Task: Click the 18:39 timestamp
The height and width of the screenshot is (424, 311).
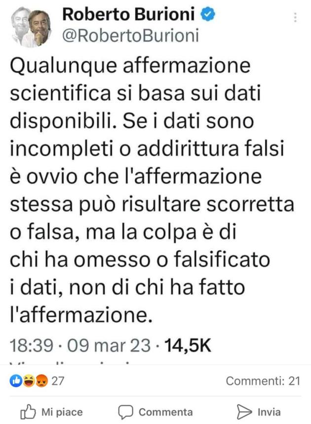Action: [x=31, y=345]
